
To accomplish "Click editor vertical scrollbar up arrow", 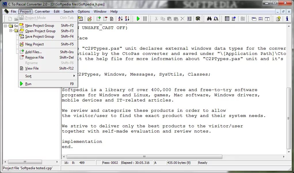I will [x=289, y=26].
